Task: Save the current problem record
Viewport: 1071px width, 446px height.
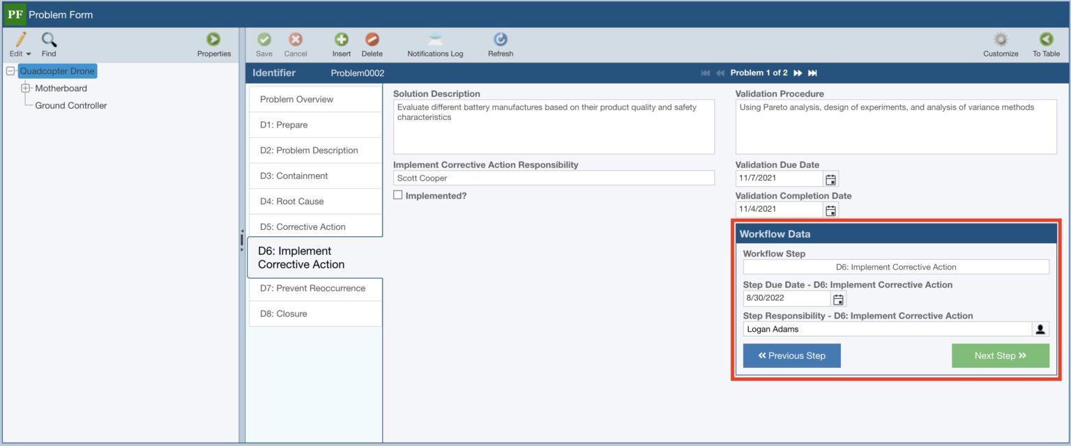Action: point(264,43)
